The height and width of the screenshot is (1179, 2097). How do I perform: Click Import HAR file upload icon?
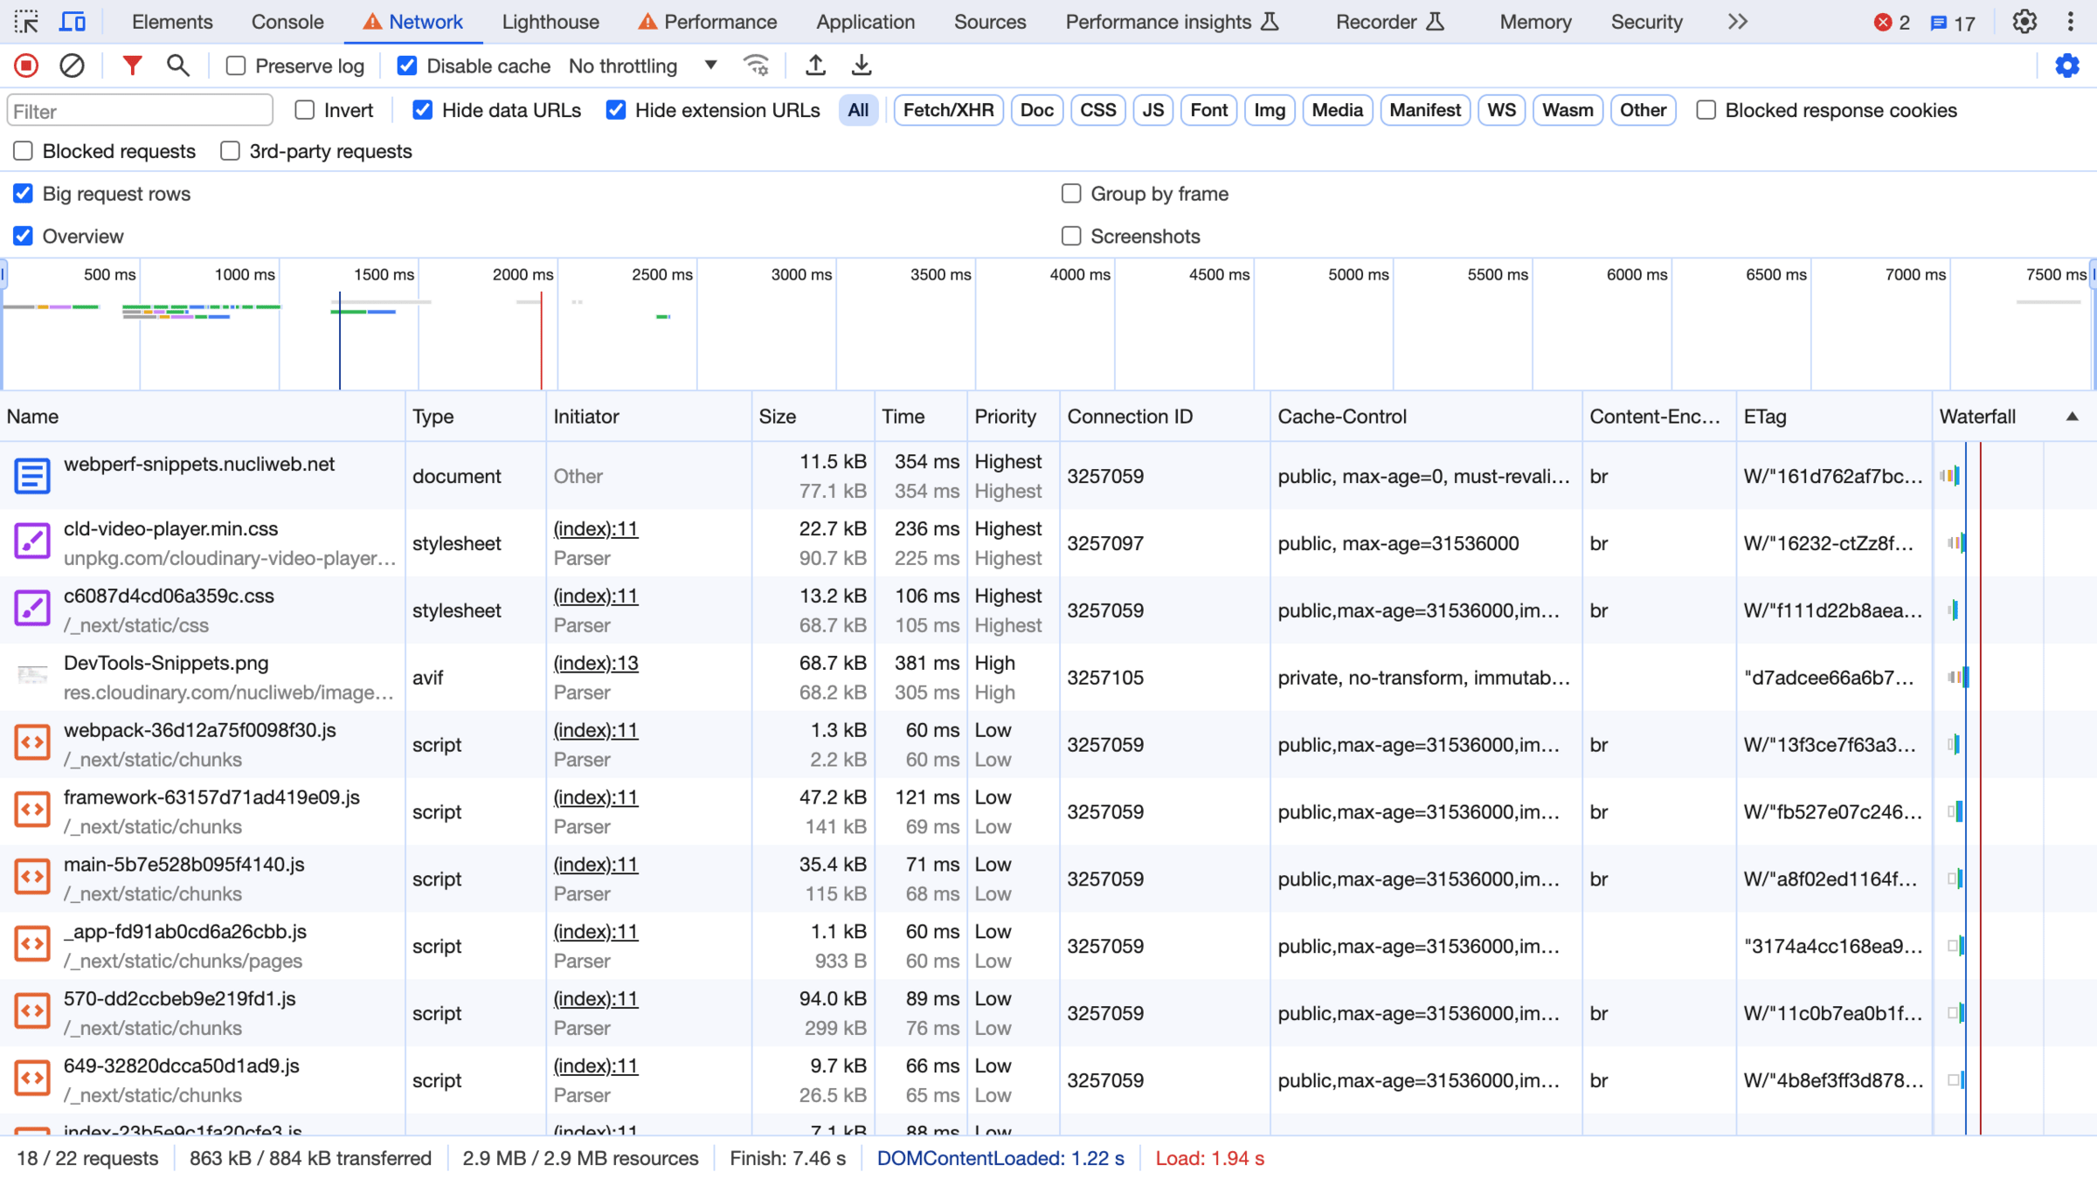point(815,65)
